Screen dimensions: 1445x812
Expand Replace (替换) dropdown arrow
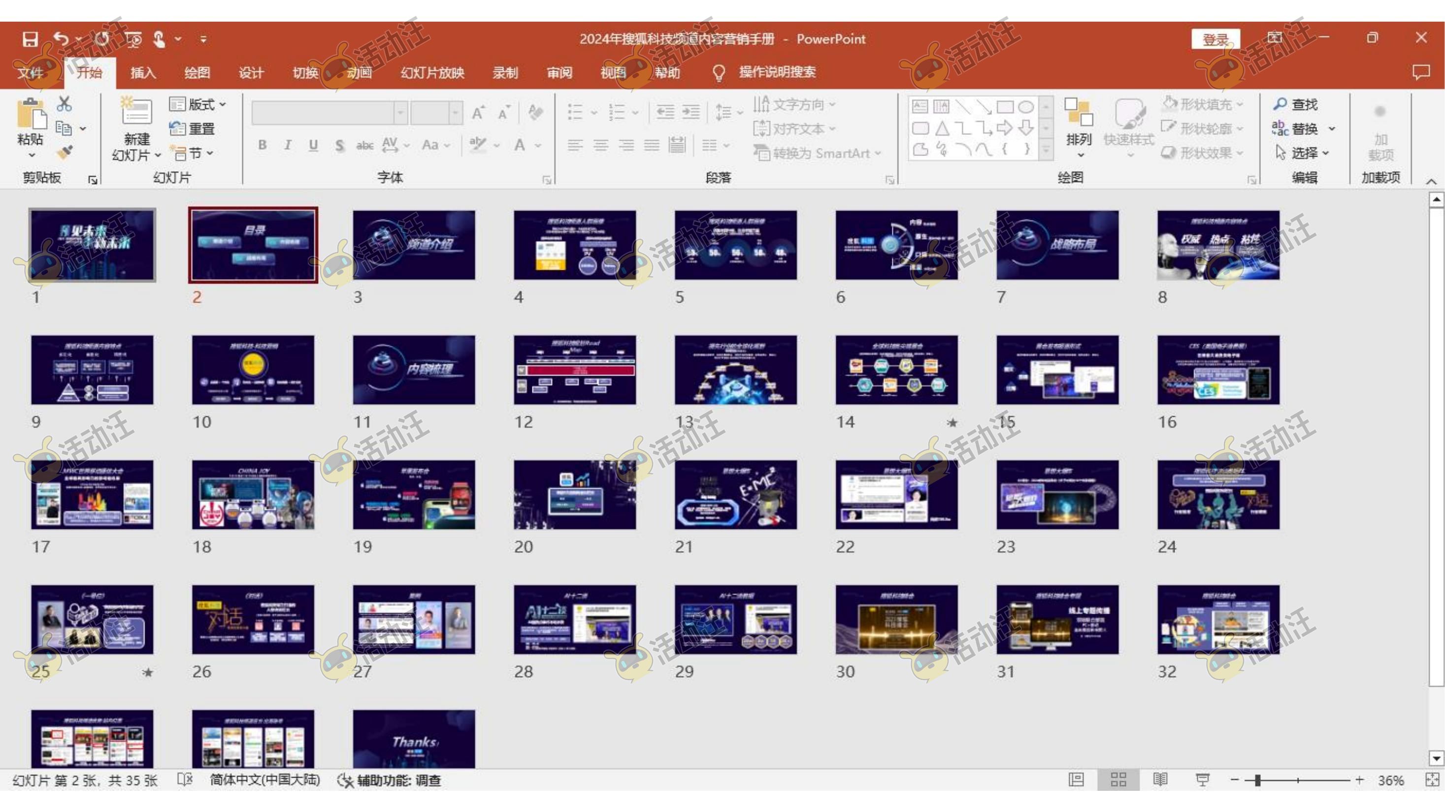point(1332,129)
